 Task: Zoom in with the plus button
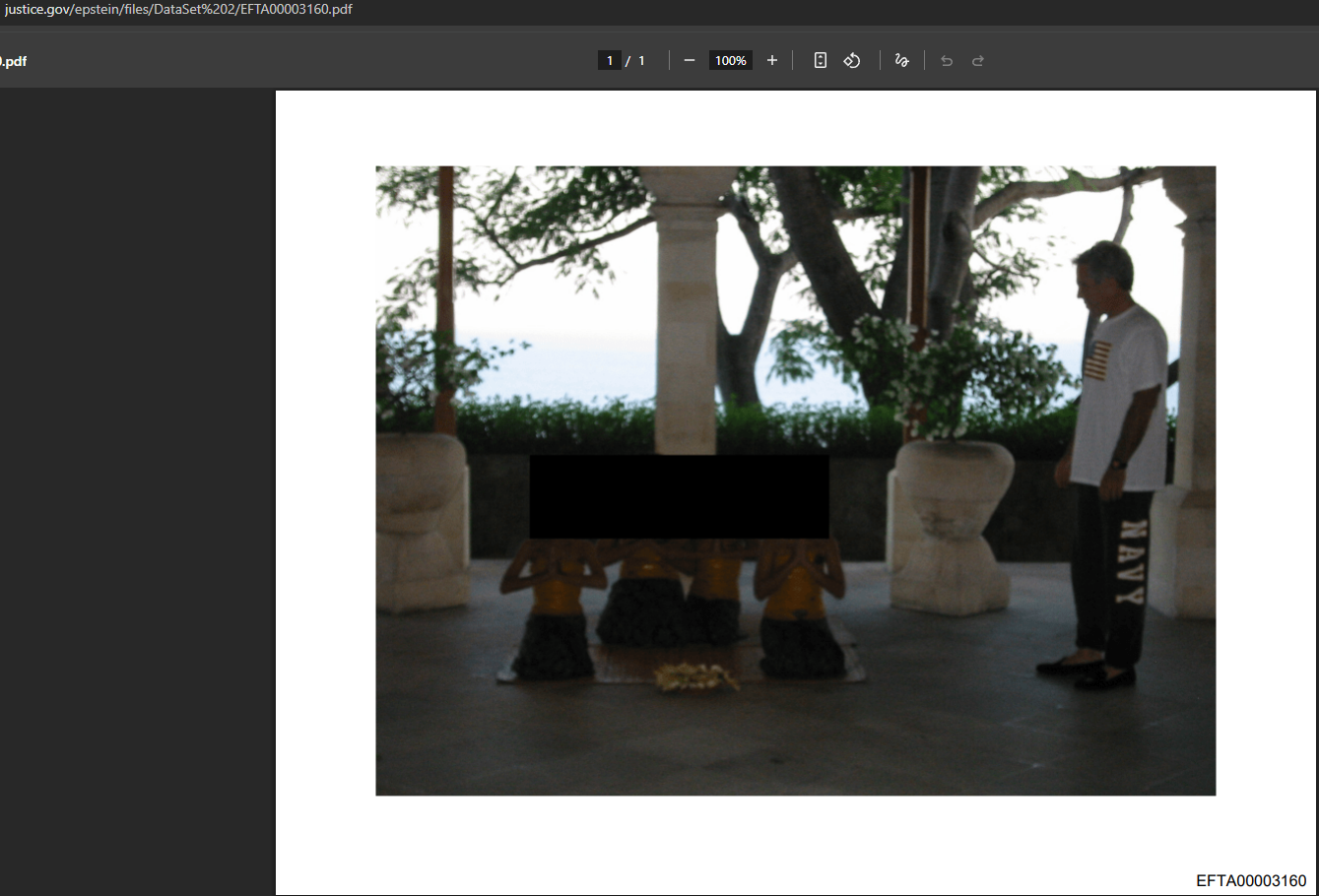click(x=772, y=61)
